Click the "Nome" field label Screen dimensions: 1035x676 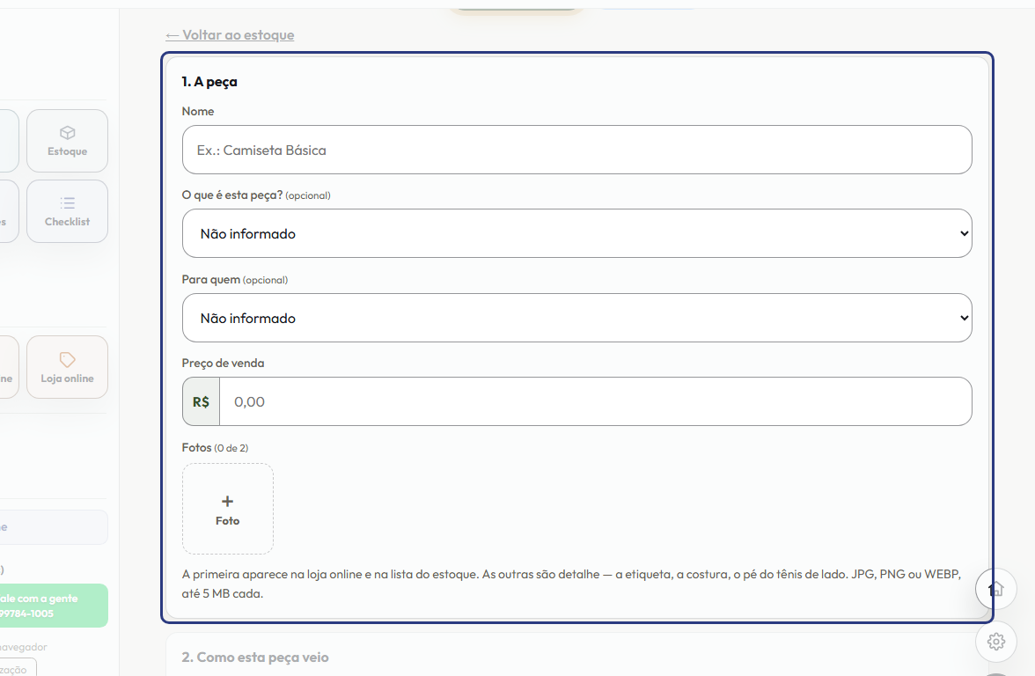pyautogui.click(x=198, y=112)
